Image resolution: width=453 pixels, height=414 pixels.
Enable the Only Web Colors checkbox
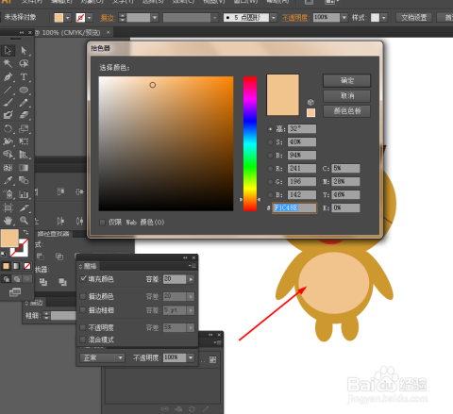click(x=102, y=223)
